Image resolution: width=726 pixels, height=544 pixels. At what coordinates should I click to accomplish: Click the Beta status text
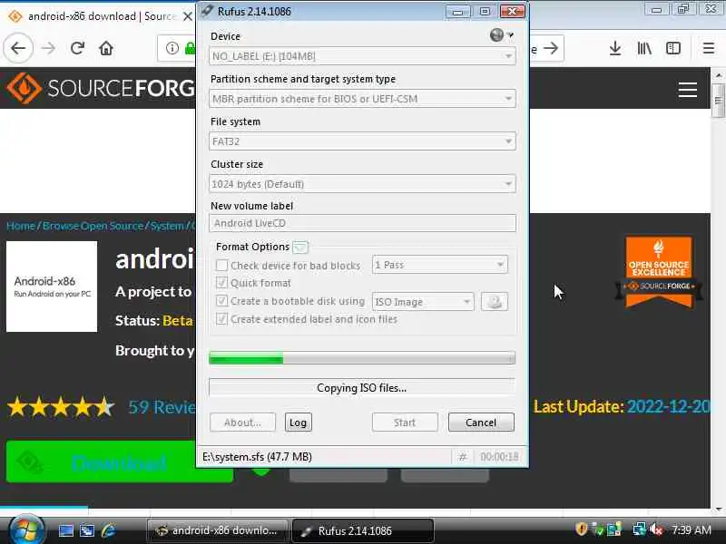coord(177,321)
